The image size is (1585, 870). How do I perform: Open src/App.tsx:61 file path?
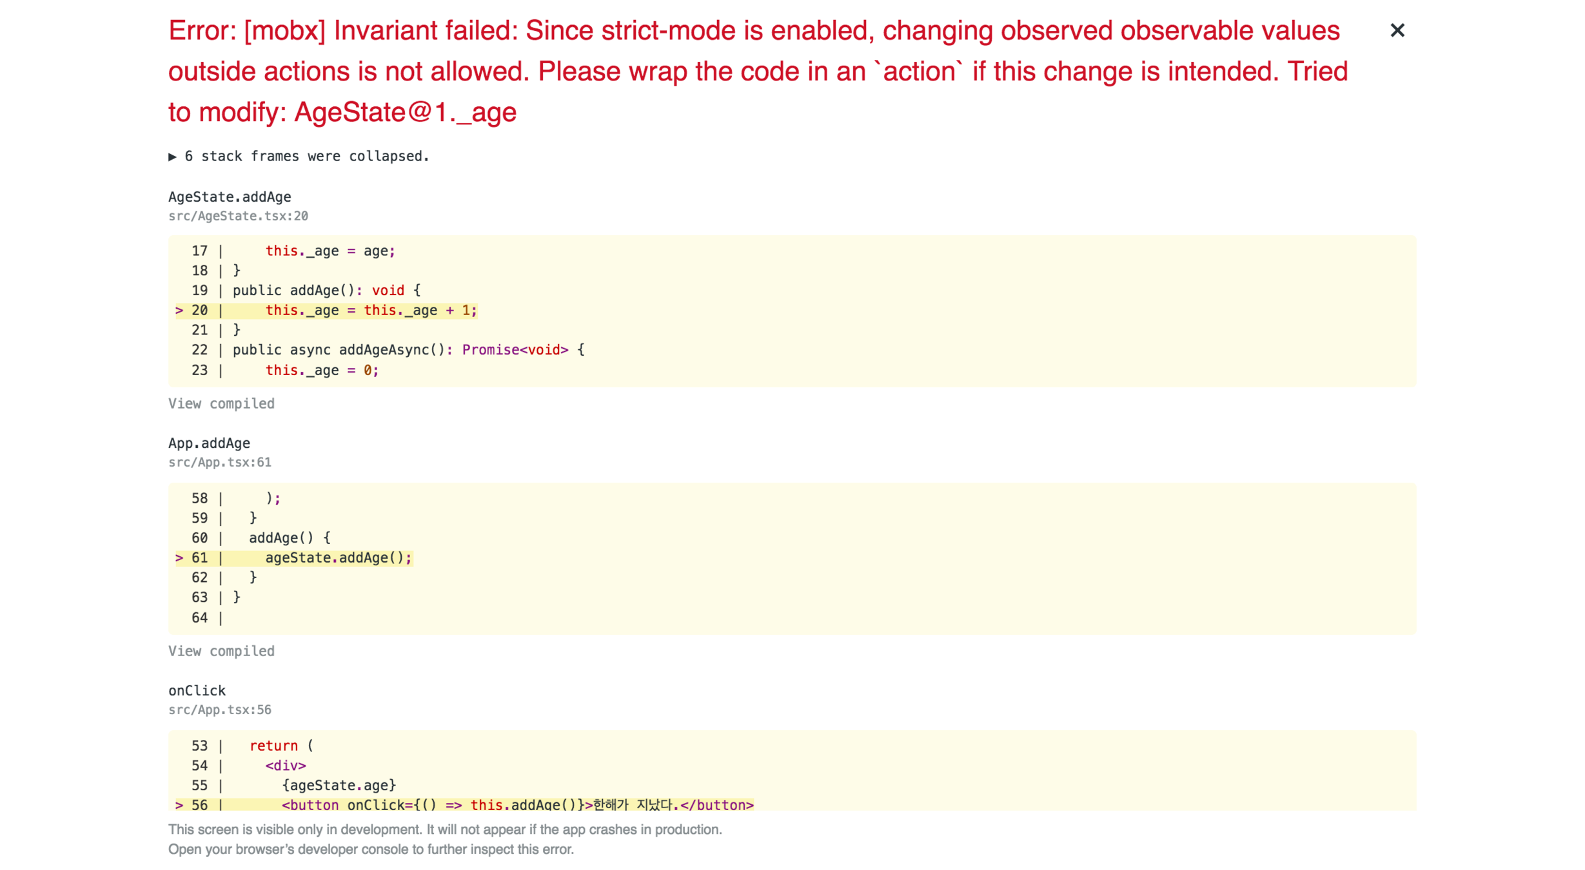point(219,462)
